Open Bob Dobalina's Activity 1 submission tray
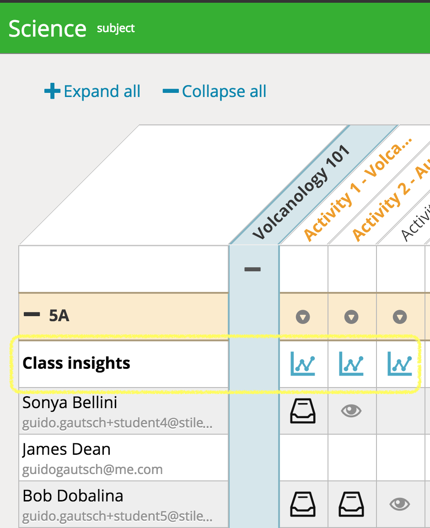 click(x=303, y=504)
